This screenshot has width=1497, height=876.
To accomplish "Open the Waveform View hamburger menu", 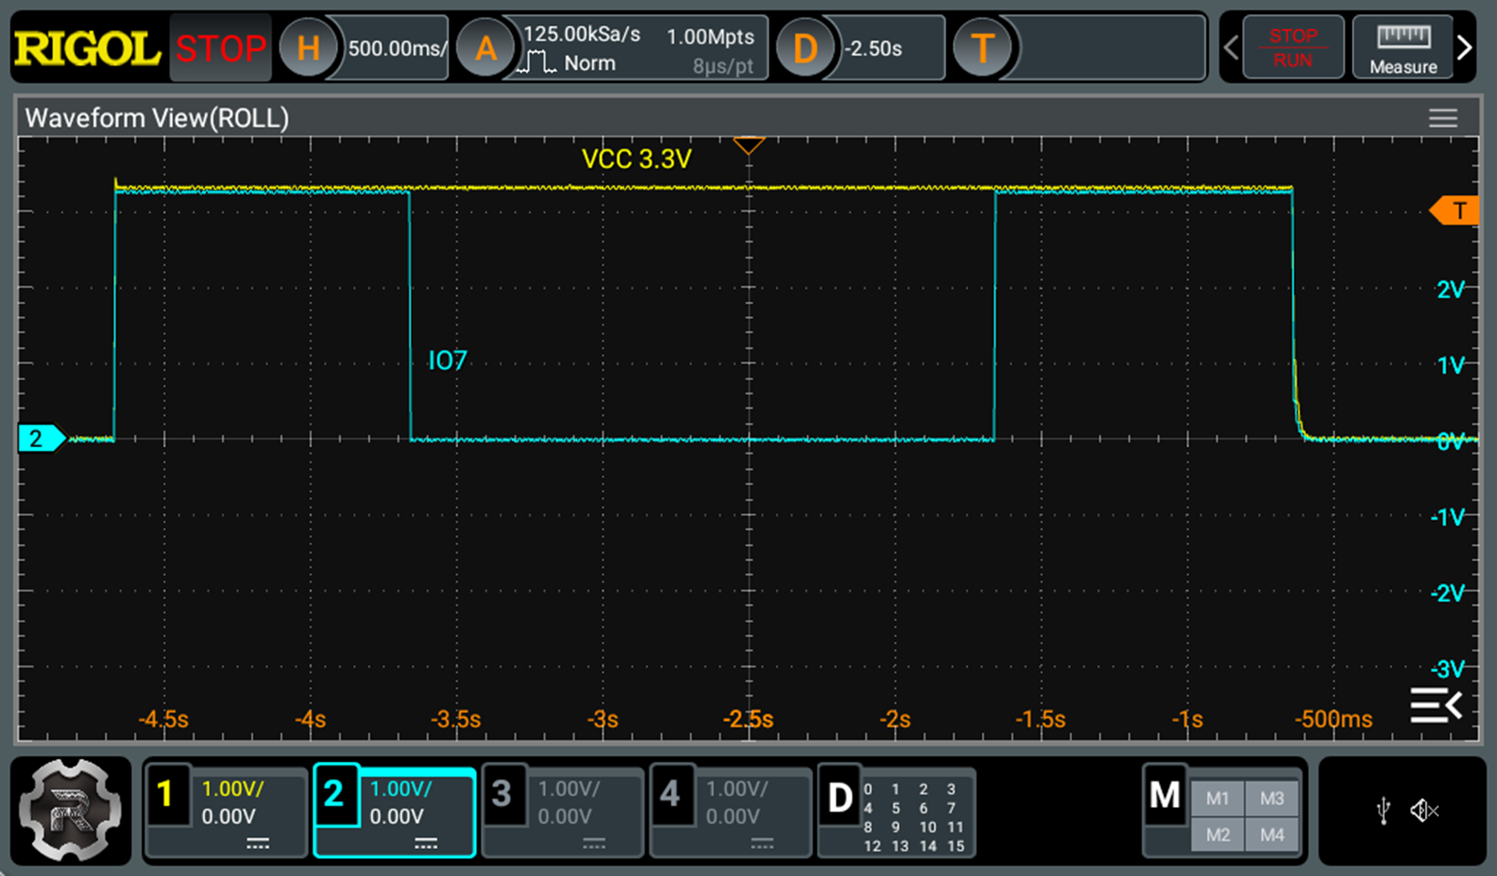I will point(1443,118).
